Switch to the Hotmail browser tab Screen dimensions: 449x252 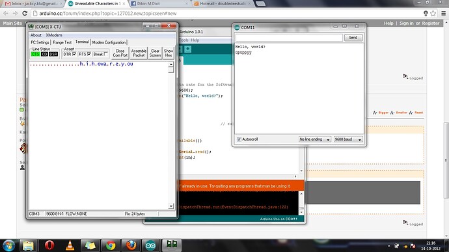[x=222, y=4]
